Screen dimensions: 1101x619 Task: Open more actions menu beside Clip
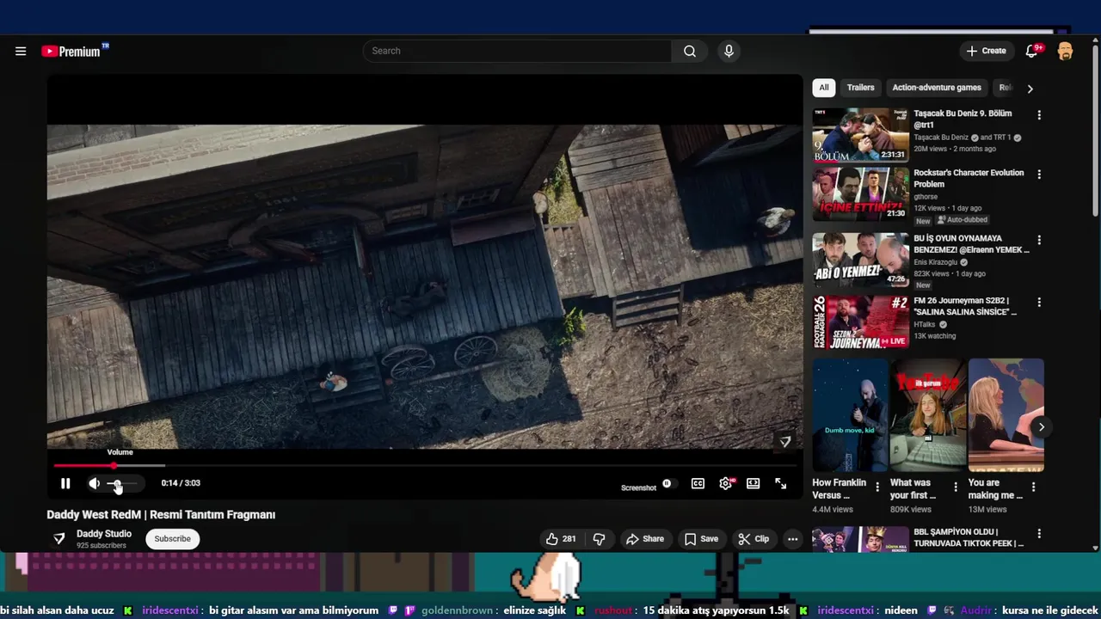[x=792, y=539]
